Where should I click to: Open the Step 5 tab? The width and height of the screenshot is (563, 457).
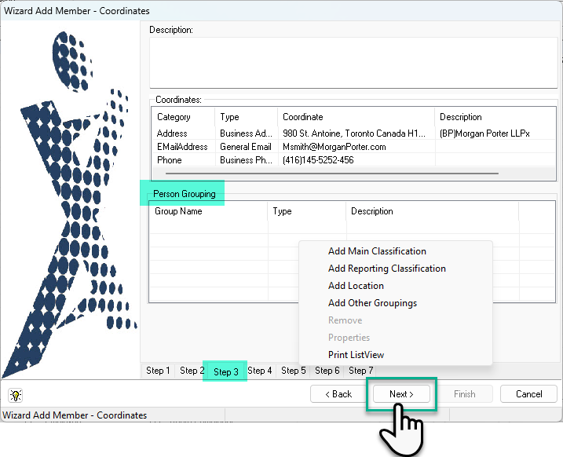294,371
